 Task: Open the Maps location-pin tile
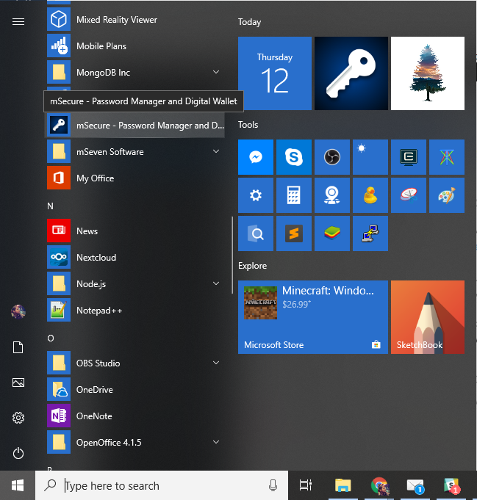(x=332, y=195)
